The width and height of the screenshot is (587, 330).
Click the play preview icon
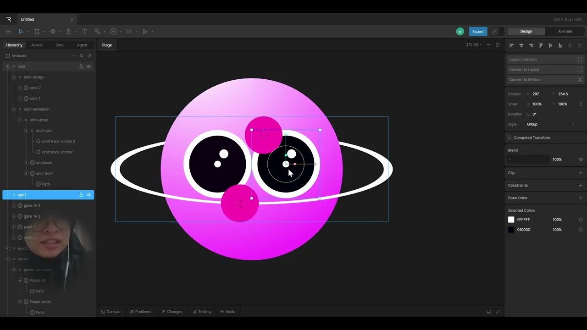click(145, 32)
